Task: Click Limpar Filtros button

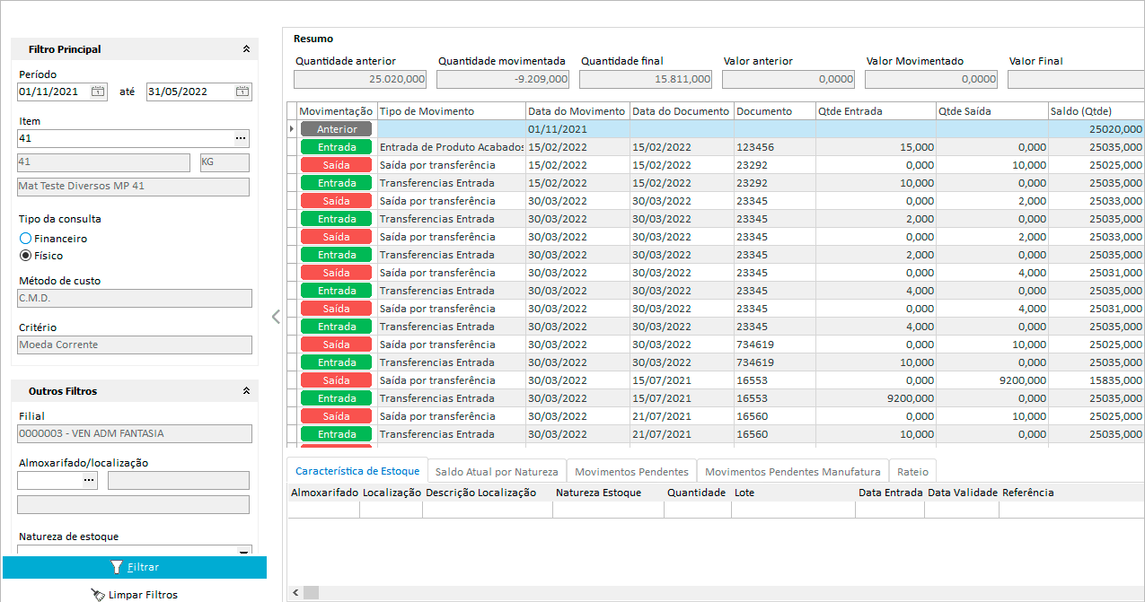Action: coord(135,594)
